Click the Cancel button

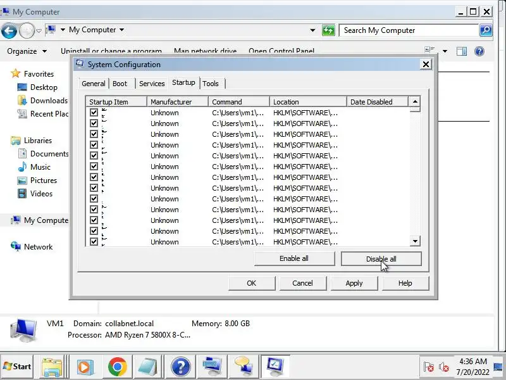(302, 283)
